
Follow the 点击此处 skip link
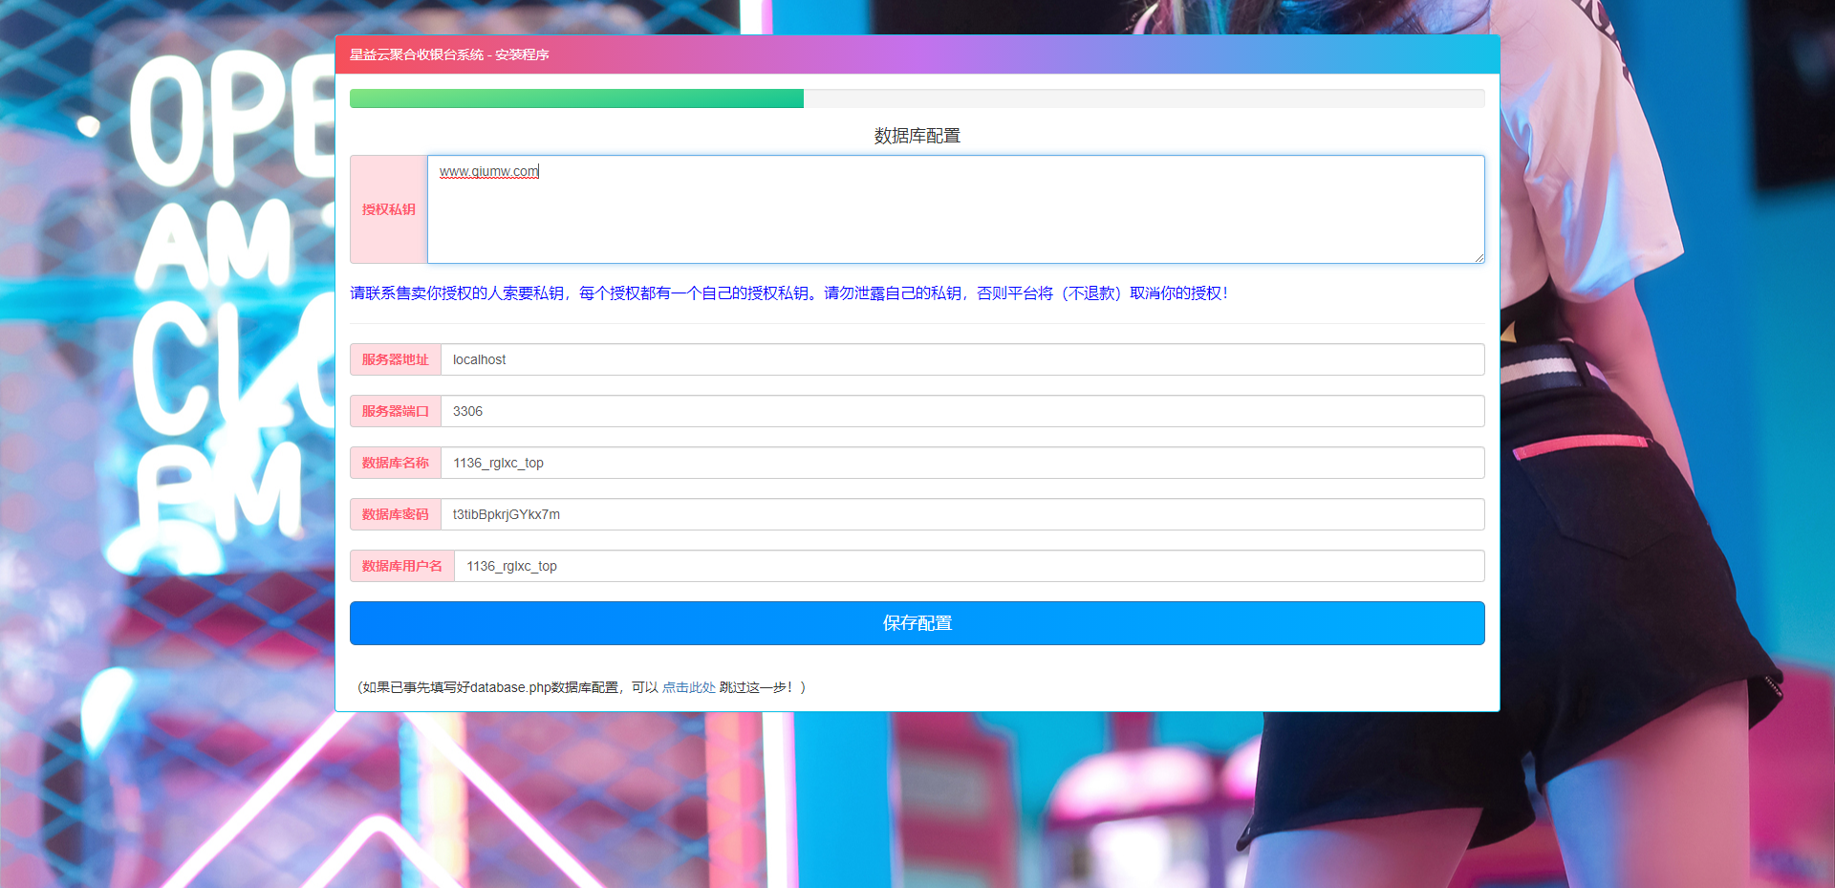(x=688, y=687)
